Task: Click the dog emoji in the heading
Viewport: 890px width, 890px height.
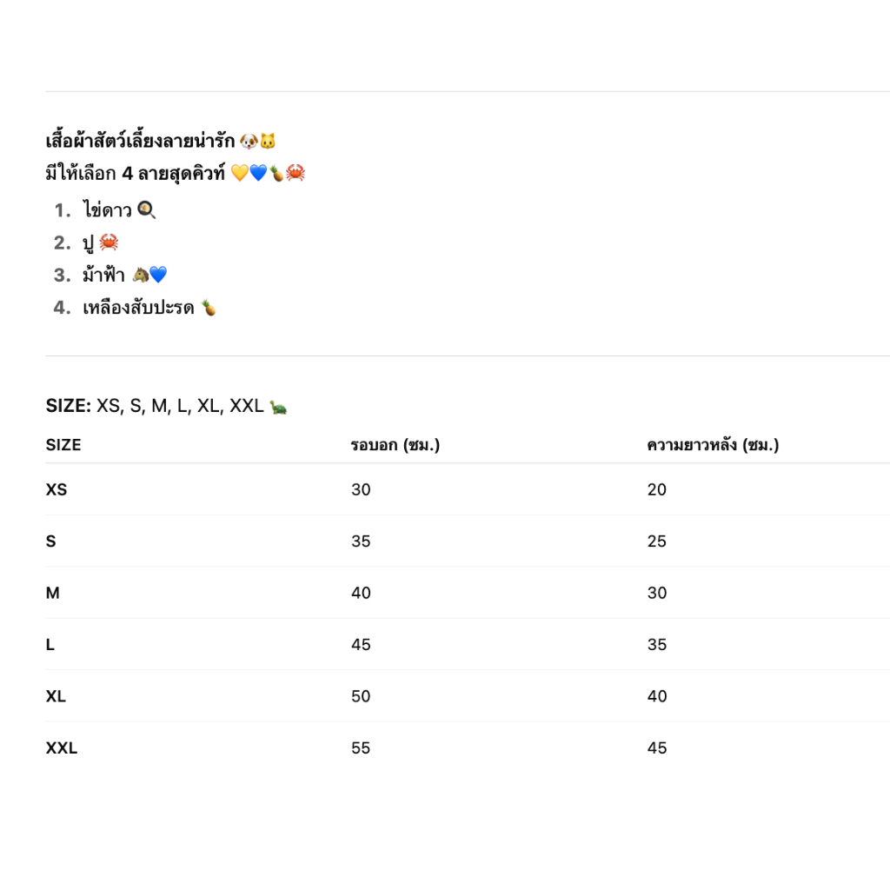Action: pyautogui.click(x=249, y=141)
